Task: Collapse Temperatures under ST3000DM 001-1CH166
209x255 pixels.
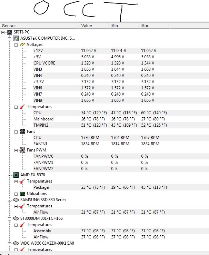Action: point(16,225)
